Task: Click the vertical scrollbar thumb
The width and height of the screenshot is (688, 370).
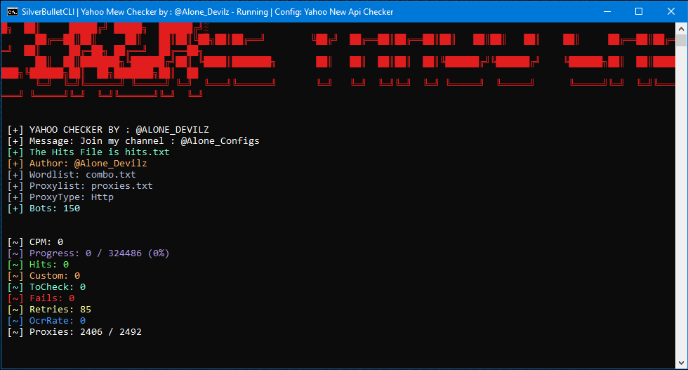Action: [681, 41]
